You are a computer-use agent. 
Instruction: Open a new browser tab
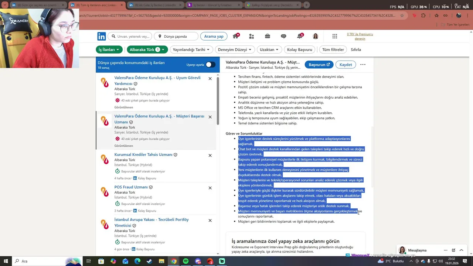click(306, 5)
